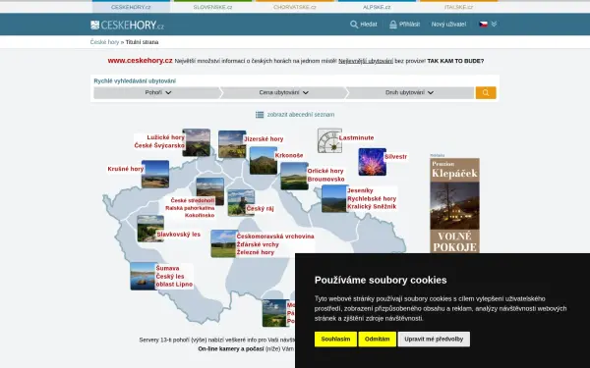
Task: Click the Přihlásit text link
Action: pos(409,25)
